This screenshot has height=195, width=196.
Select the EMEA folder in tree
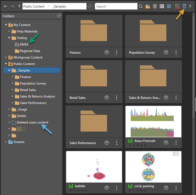click(24, 44)
